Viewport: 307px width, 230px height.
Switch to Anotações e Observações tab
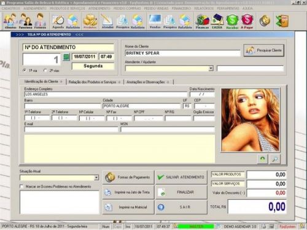coord(148,82)
